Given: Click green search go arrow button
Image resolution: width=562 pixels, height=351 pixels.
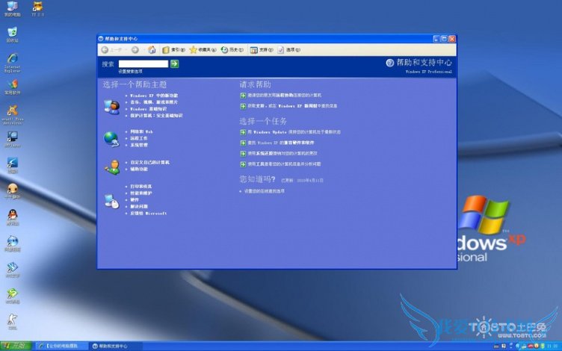Looking at the screenshot, I should click(x=175, y=63).
